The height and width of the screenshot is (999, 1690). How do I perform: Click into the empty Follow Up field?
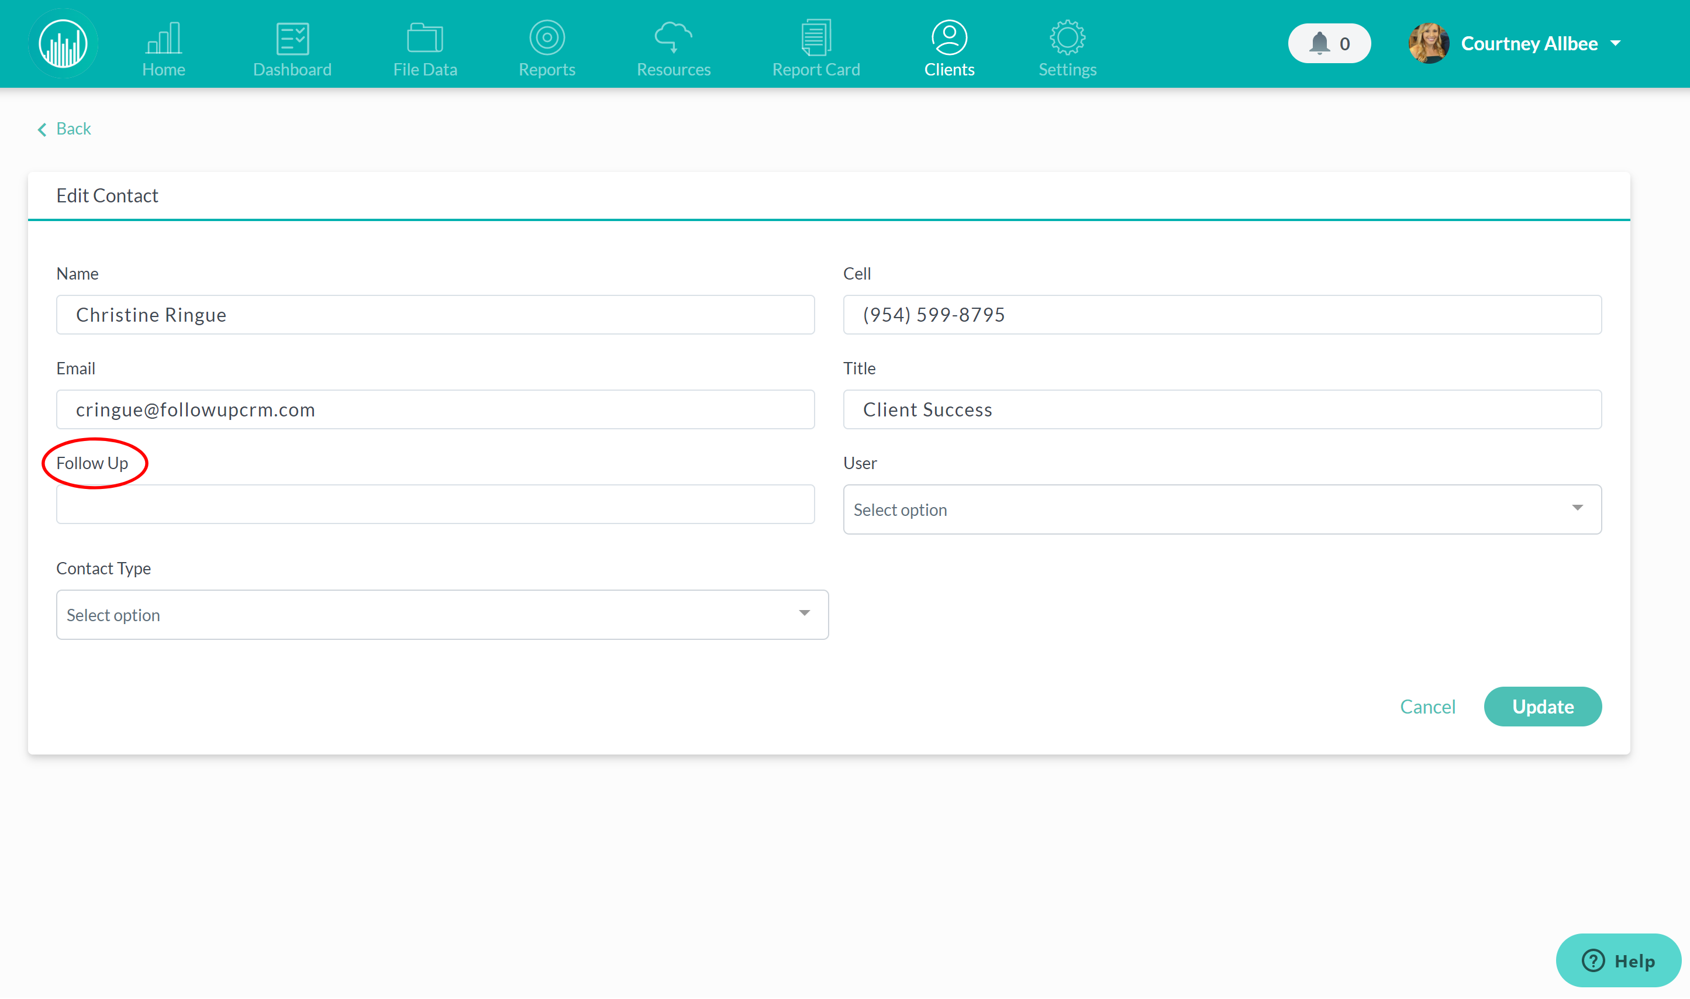coord(436,504)
